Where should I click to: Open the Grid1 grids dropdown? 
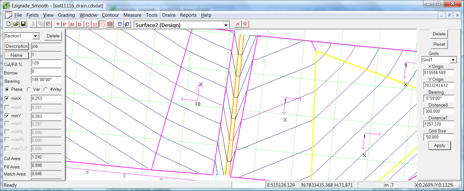[x=453, y=60]
